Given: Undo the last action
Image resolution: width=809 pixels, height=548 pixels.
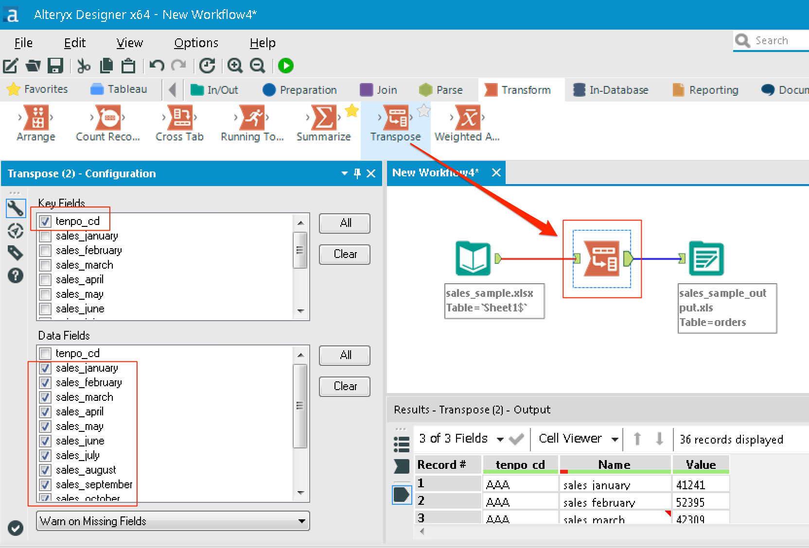Looking at the screenshot, I should pos(157,66).
